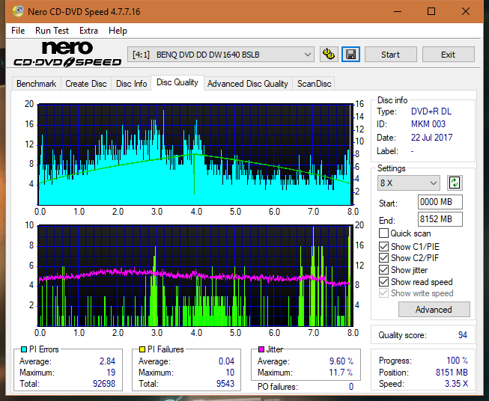This screenshot has height=401, width=489.
Task: Click the End MB input field
Action: 440,219
